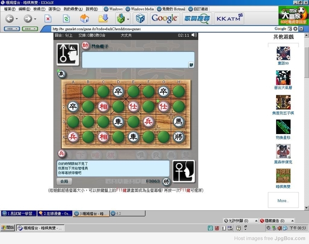Open the More.. games link

(283, 201)
